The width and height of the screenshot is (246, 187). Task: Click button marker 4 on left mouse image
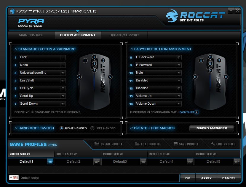tap(79, 77)
